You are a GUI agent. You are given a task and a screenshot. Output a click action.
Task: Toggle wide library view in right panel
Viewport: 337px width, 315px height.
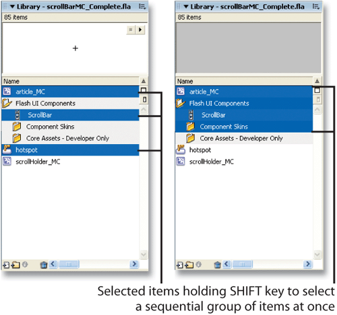pyautogui.click(x=317, y=90)
